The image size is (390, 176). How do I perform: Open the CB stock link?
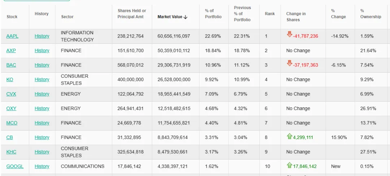coord(10,137)
